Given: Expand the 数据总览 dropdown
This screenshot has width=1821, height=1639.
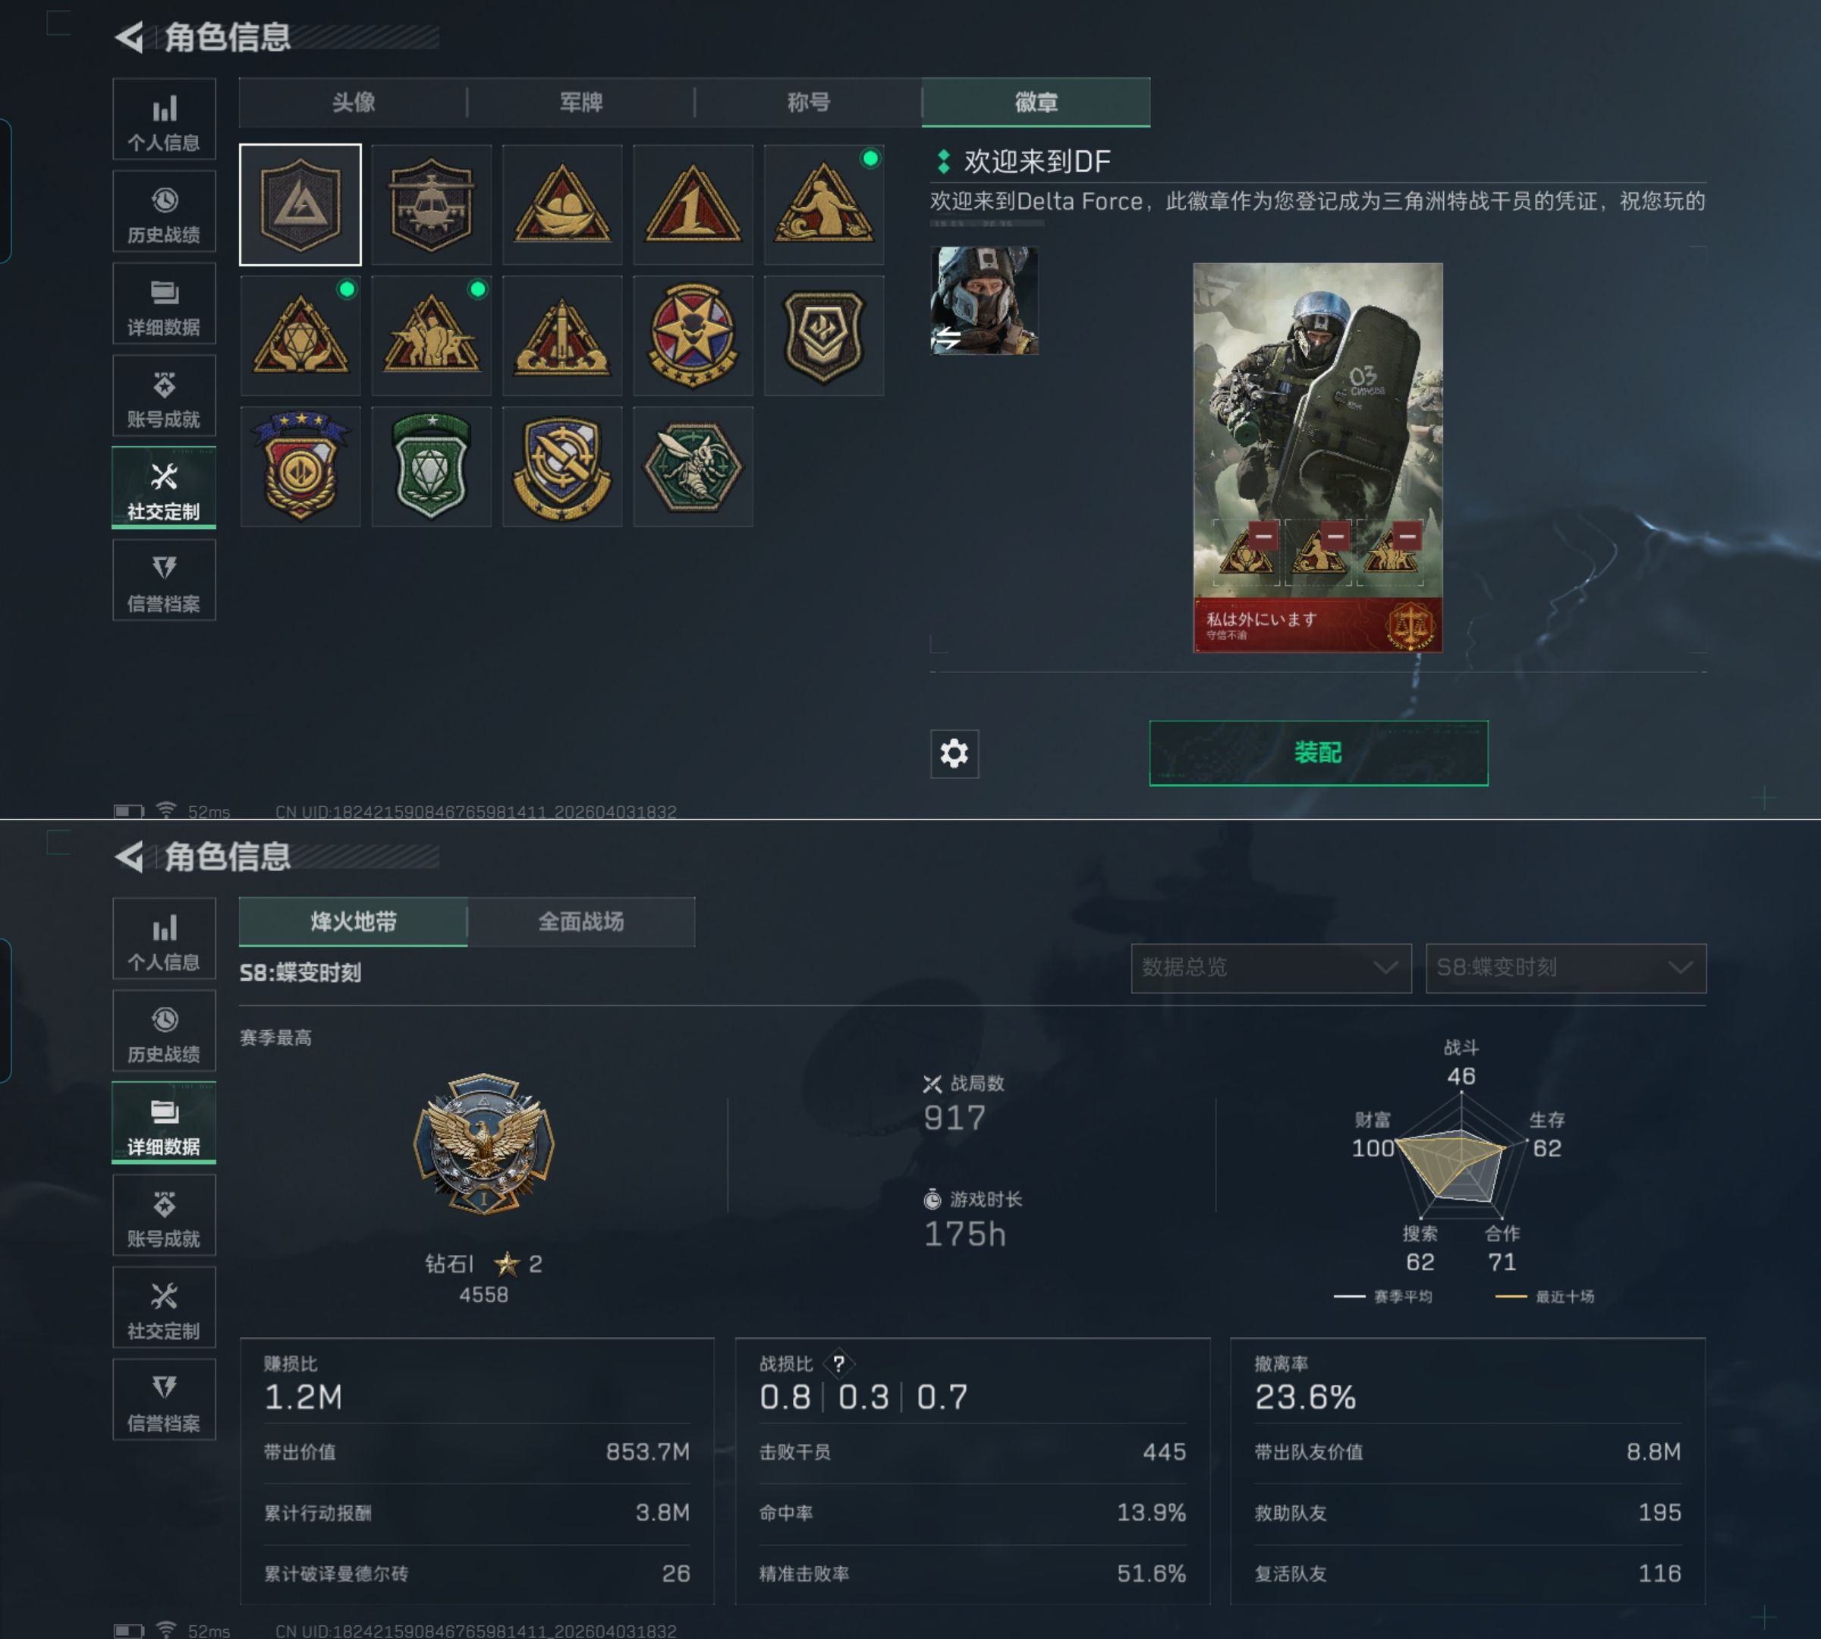Looking at the screenshot, I should 1271,968.
